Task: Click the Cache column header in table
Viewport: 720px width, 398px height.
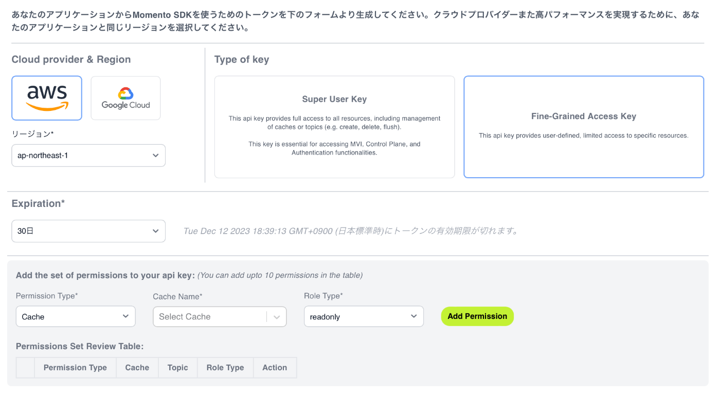Action: click(x=137, y=368)
